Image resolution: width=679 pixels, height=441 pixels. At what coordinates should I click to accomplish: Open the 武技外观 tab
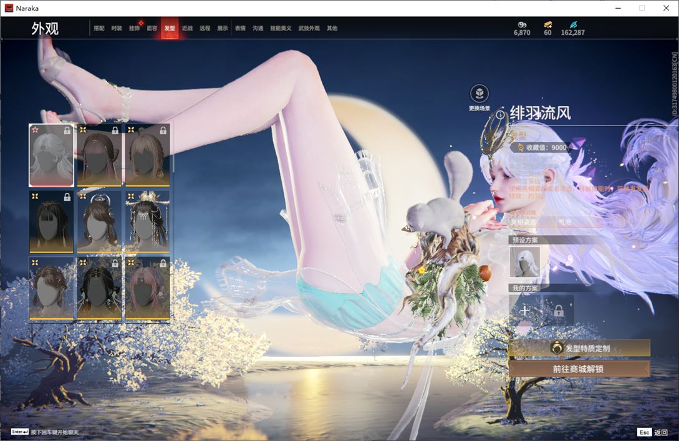[x=309, y=28]
